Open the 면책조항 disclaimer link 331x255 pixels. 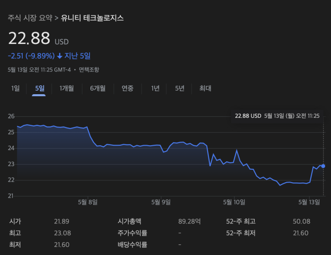pyautogui.click(x=89, y=70)
